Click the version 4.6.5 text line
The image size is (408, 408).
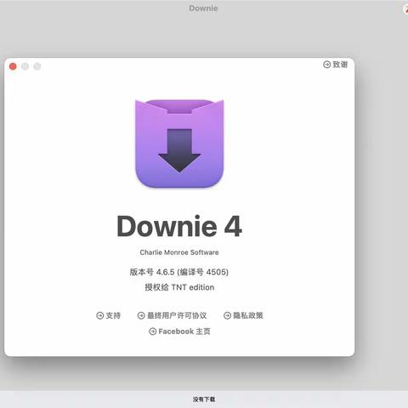[179, 272]
